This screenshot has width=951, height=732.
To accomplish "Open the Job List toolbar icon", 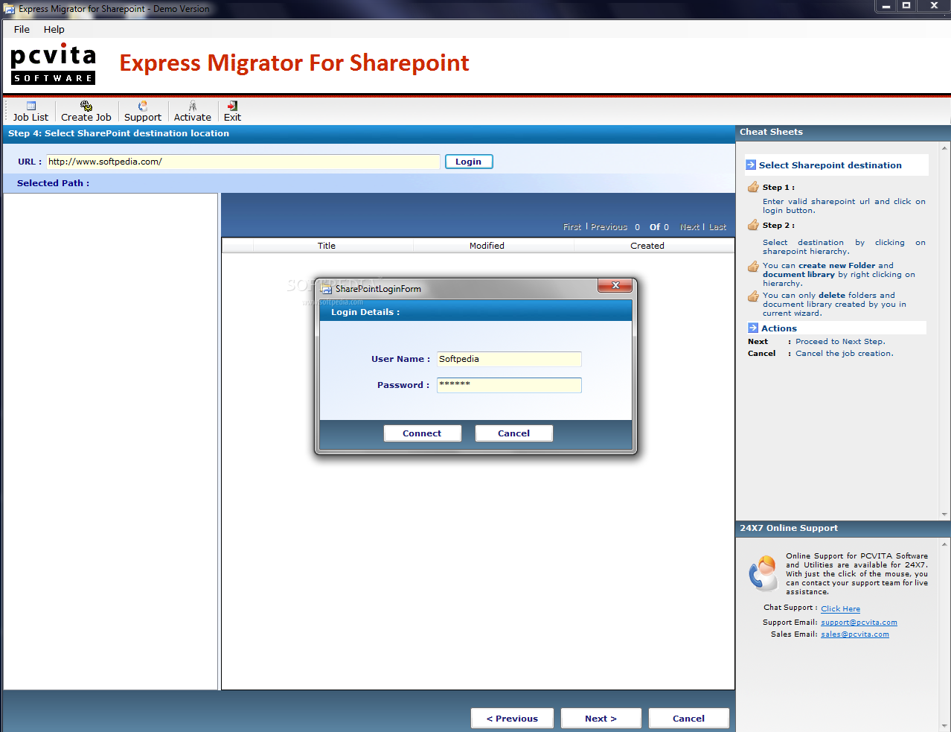I will 31,111.
